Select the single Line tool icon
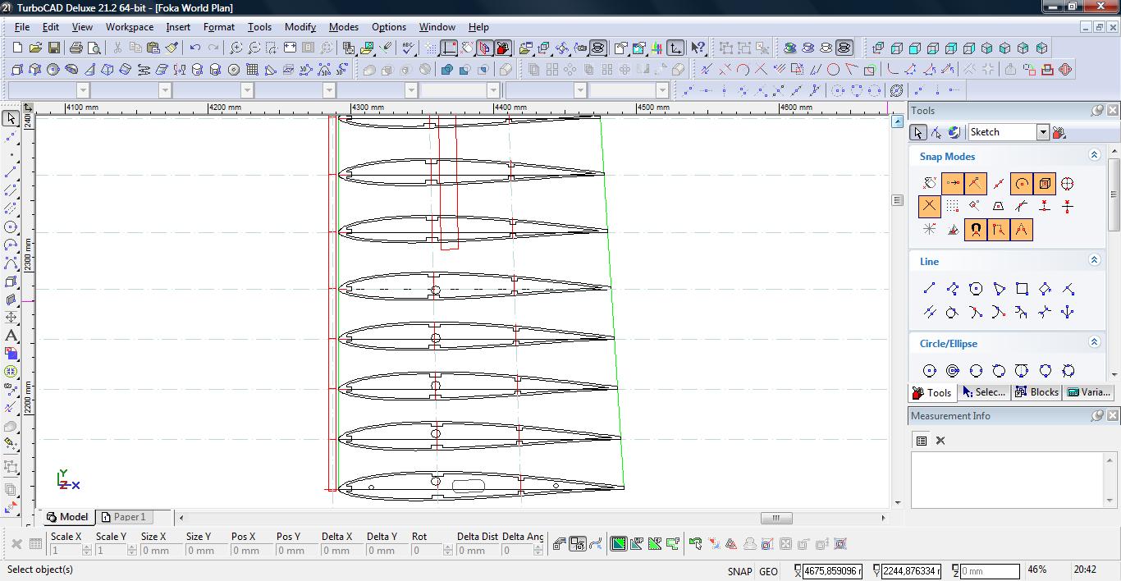The height and width of the screenshot is (581, 1121). click(929, 289)
